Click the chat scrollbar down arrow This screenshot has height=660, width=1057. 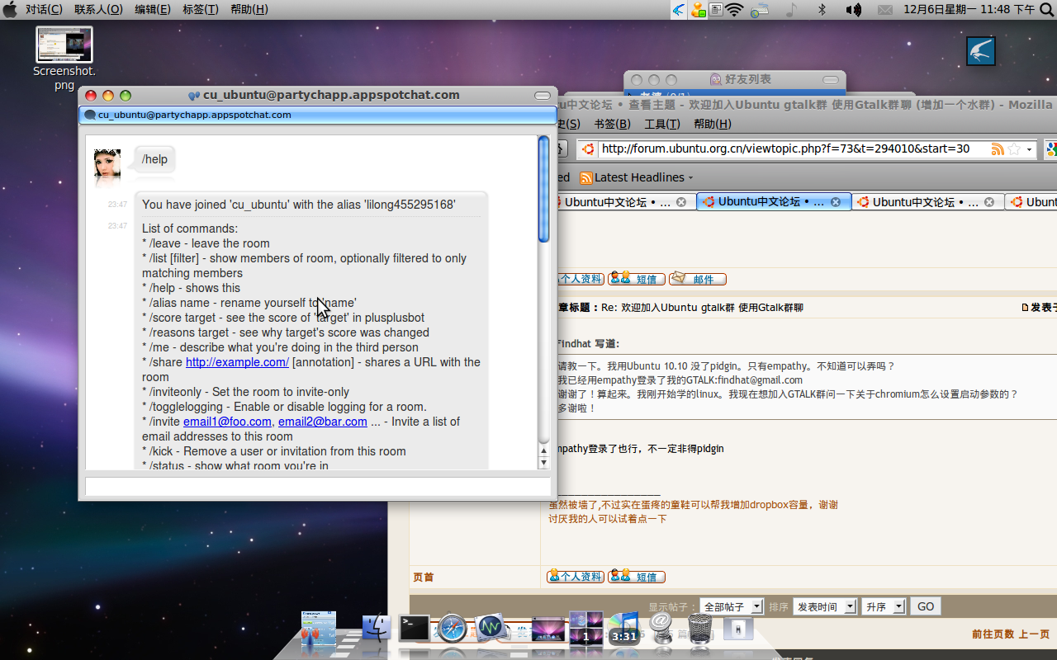543,463
